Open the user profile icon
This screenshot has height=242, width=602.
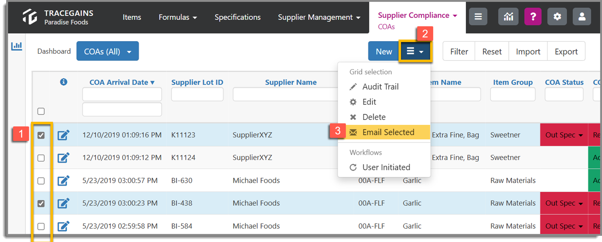[582, 16]
